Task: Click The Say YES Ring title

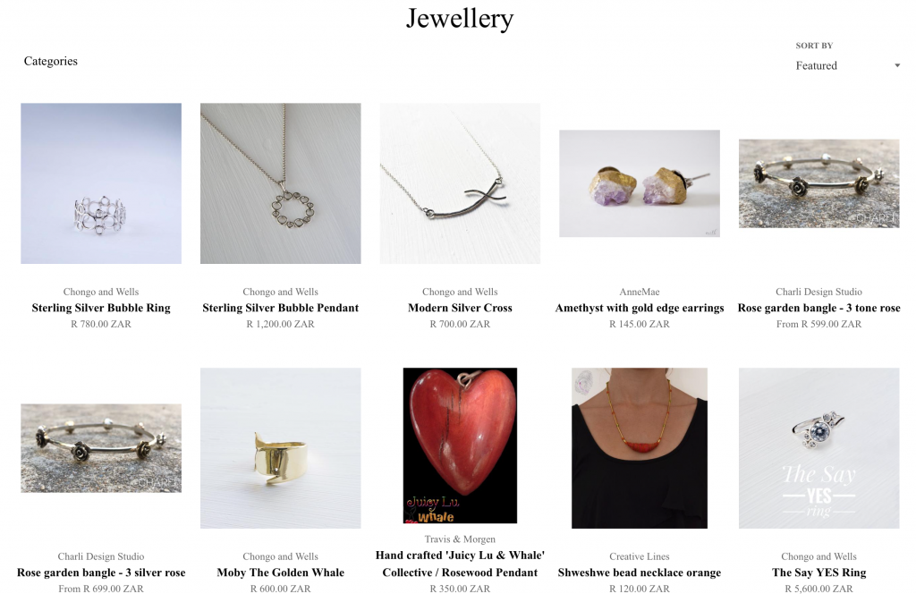Action: click(819, 573)
